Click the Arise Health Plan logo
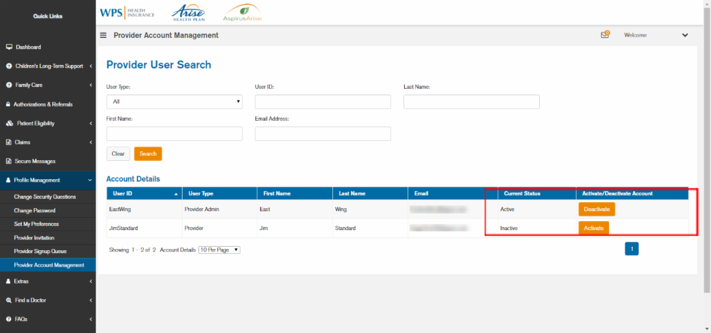 [189, 12]
